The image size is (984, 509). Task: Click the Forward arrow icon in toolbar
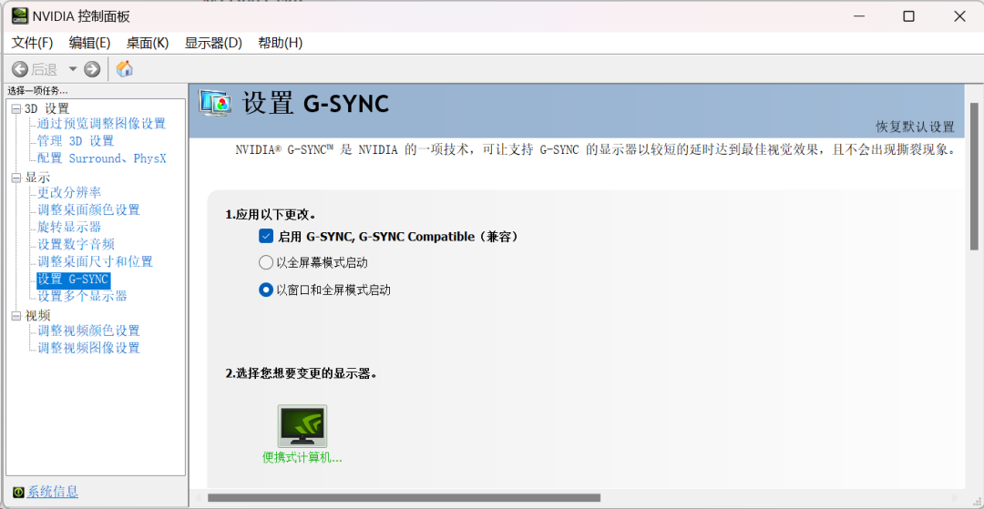(92, 69)
